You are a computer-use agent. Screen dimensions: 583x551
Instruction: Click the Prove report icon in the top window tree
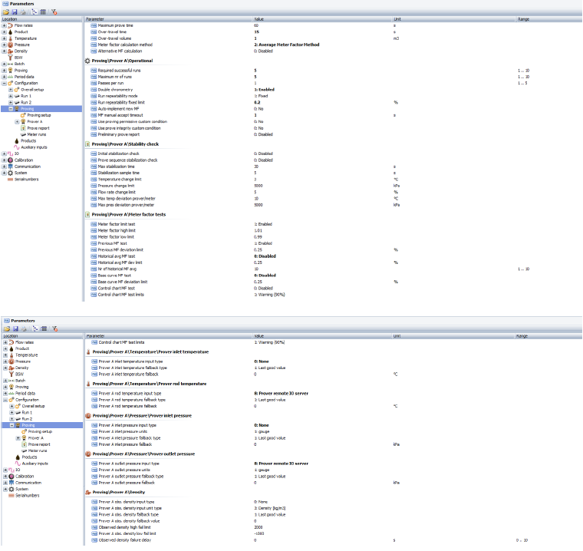pyautogui.click(x=23, y=128)
